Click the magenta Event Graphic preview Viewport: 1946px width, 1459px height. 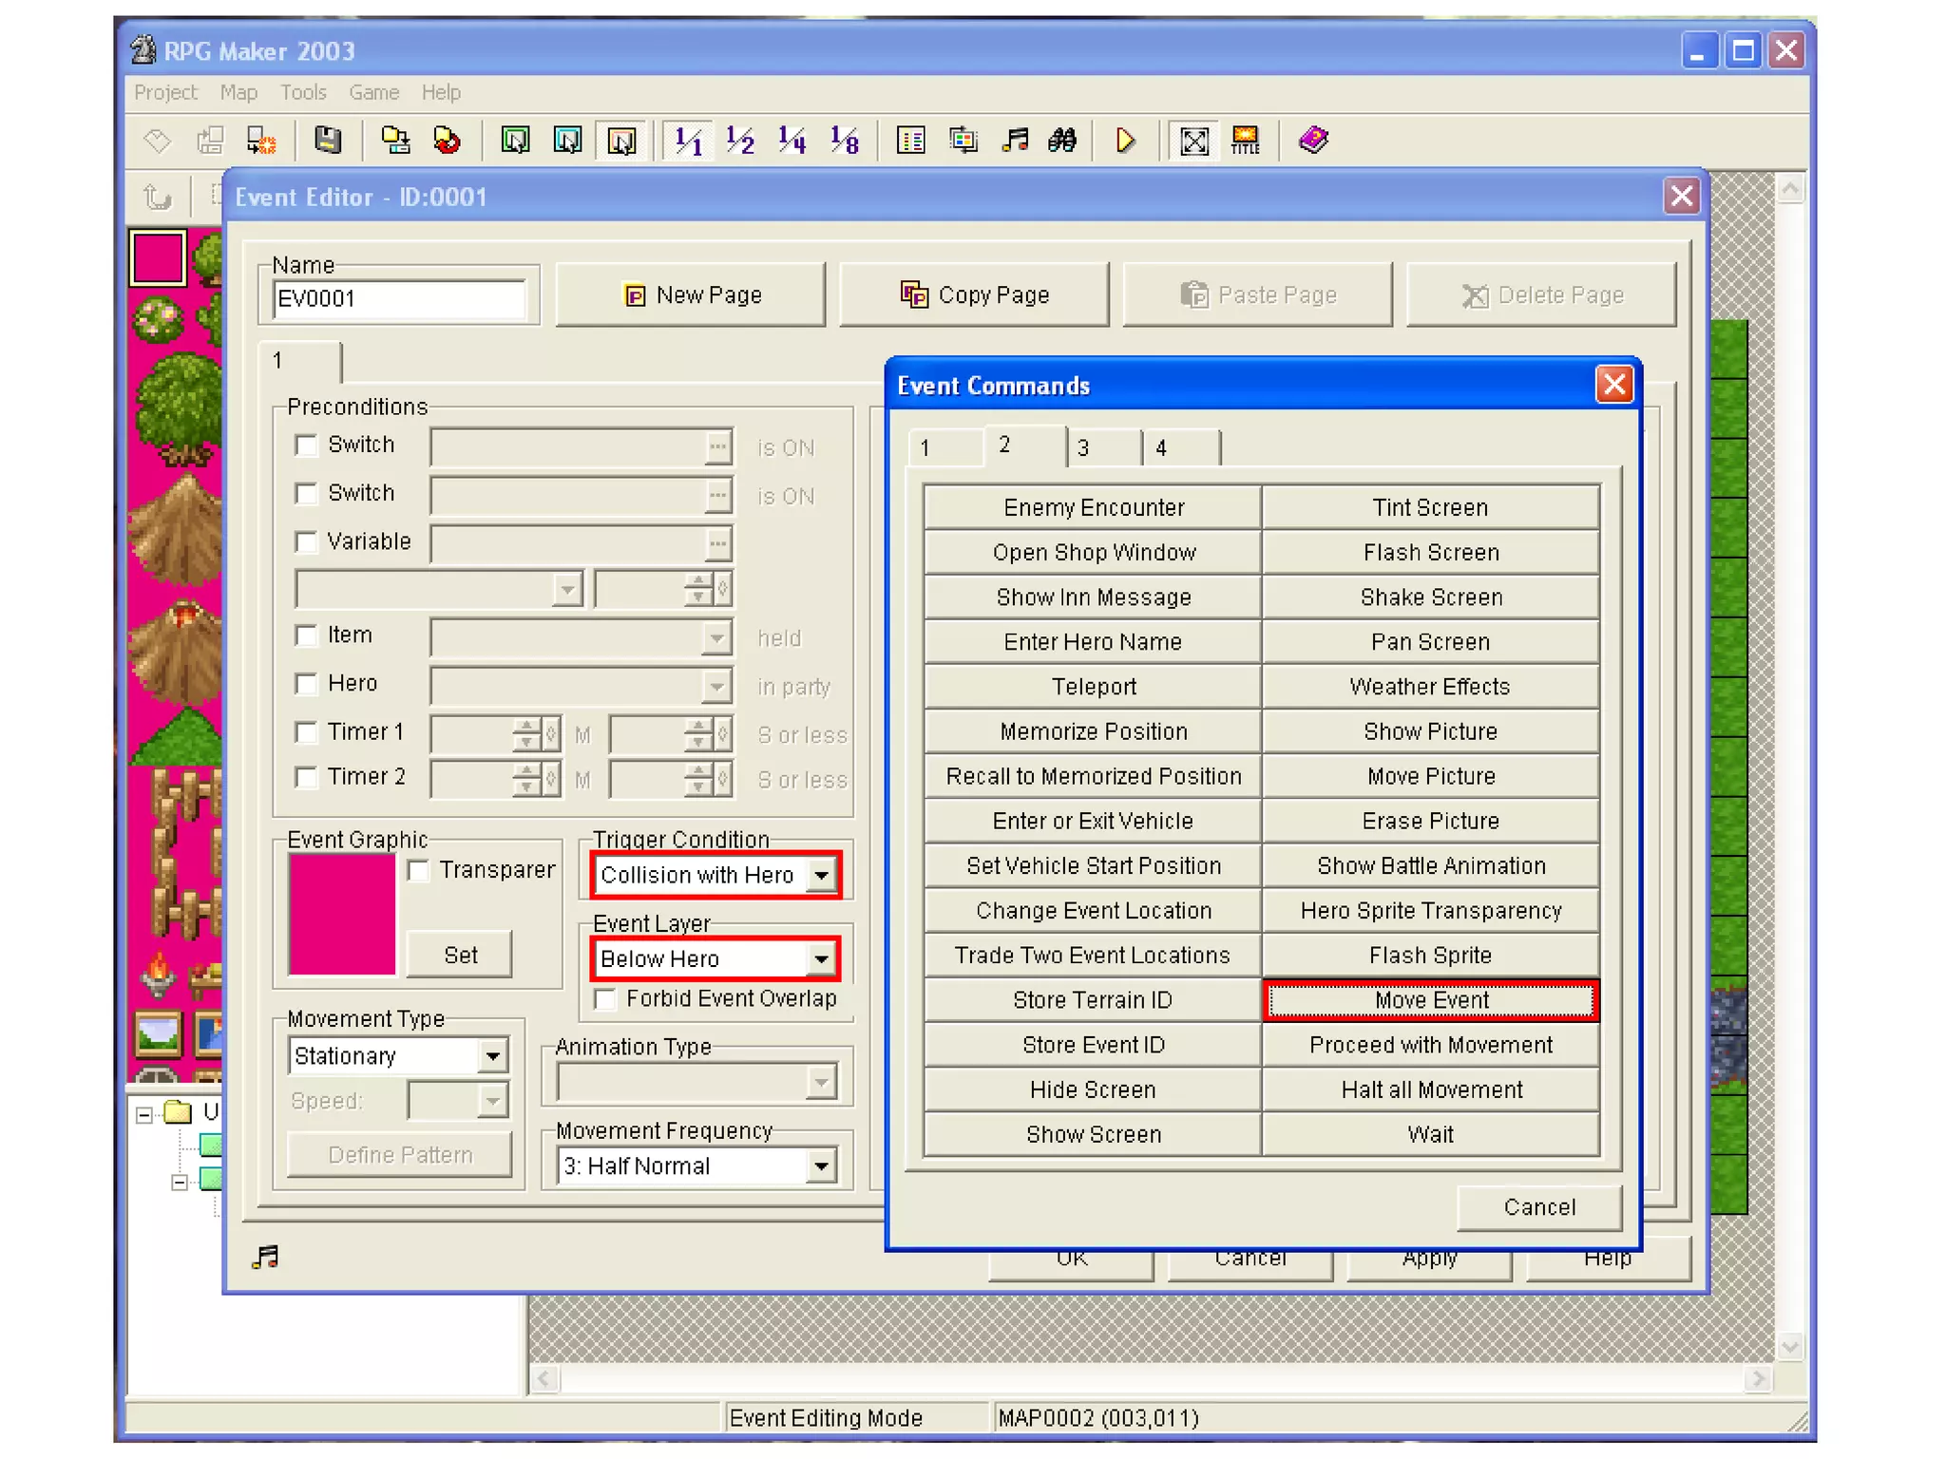coord(342,914)
